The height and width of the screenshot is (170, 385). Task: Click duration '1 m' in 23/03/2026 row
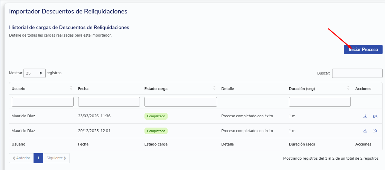292,116
